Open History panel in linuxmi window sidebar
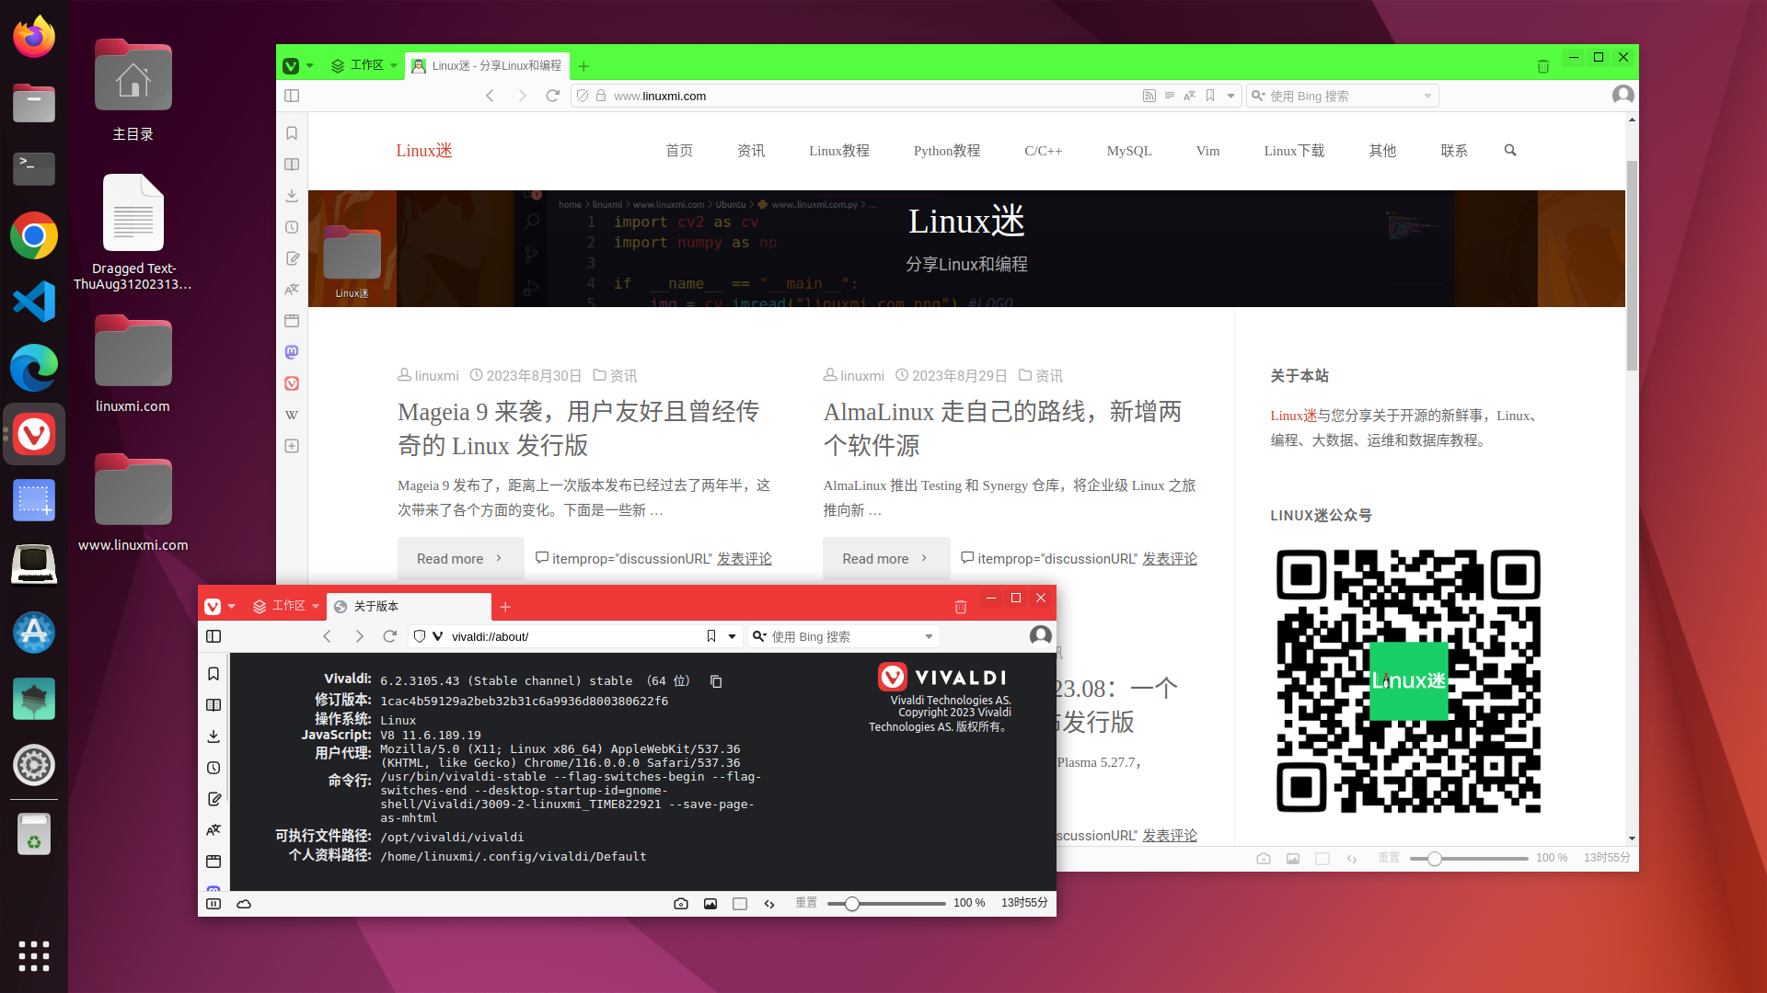This screenshot has width=1767, height=993. (292, 227)
